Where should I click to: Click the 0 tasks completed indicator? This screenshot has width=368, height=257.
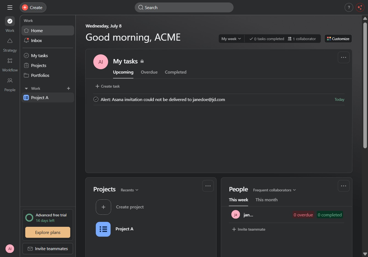(267, 39)
